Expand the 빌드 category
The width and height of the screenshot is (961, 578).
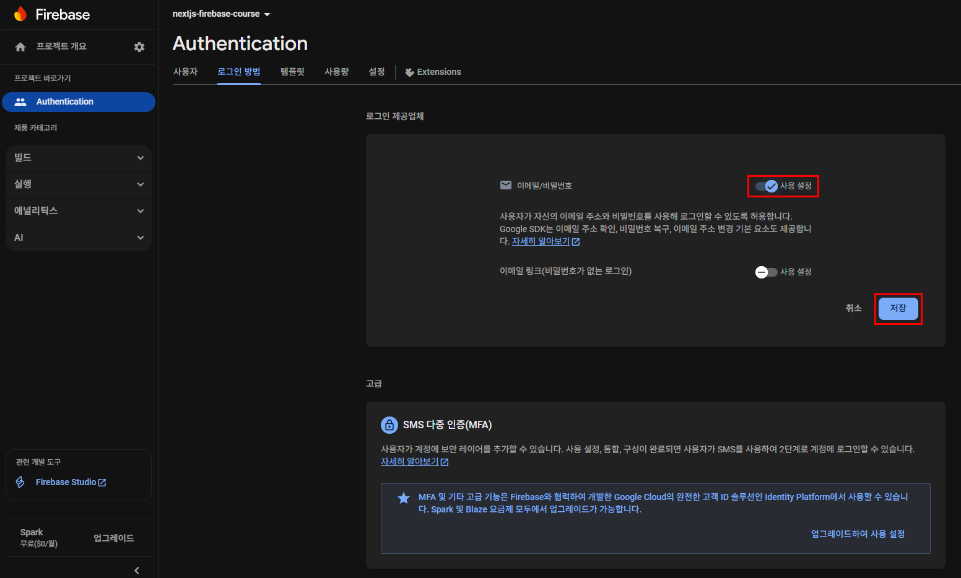point(79,158)
